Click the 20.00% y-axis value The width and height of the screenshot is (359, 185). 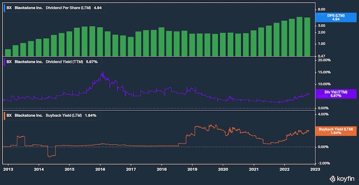click(x=324, y=60)
